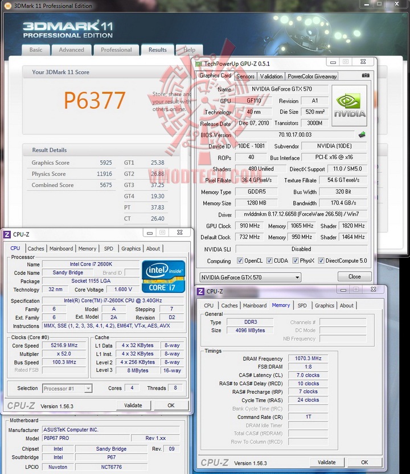Image resolution: width=410 pixels, height=474 pixels.
Task: Open SPD tab in CPU-Z Memory window
Action: pyautogui.click(x=302, y=305)
